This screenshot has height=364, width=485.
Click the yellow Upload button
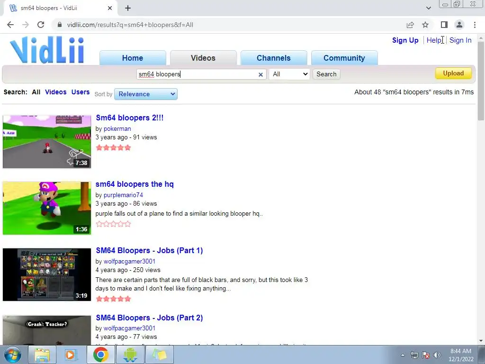453,73
